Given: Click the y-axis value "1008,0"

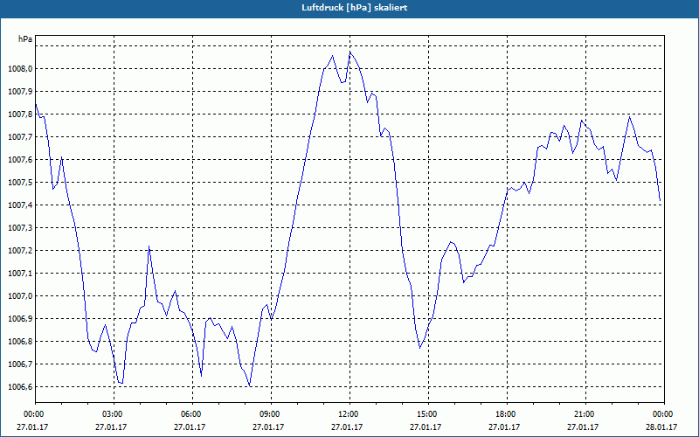Looking at the screenshot, I should point(20,69).
